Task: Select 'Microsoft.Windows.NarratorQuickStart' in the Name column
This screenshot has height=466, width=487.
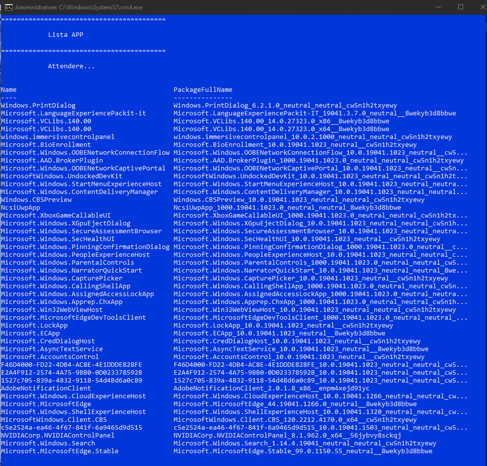Action: (x=72, y=270)
